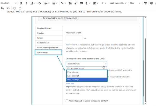Open the Display Options tab
Screen dimensions: 156x106
point(49,28)
